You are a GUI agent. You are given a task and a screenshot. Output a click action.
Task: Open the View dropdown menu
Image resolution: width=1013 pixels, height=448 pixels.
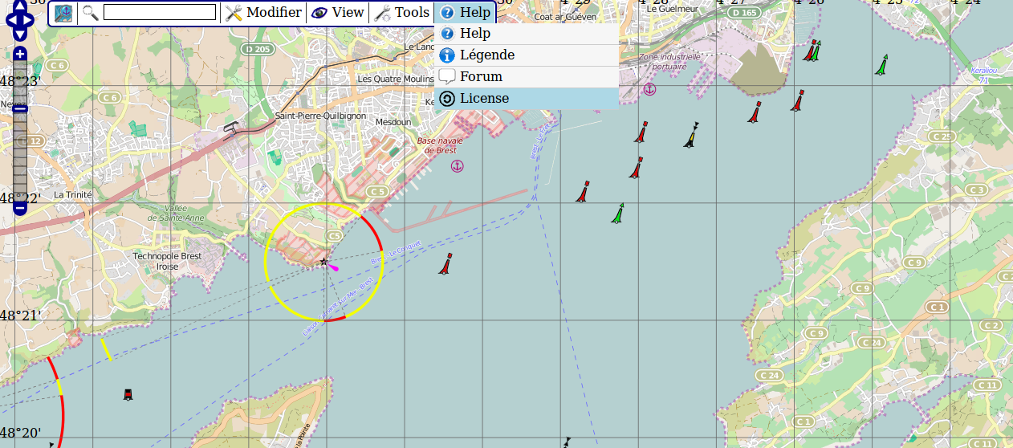pos(338,13)
